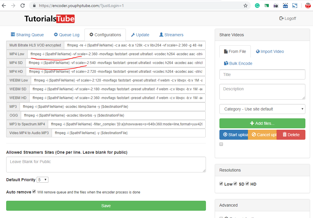Screen dimensions: 313x218
Task: Open the Grammarly extension icon
Action: pyautogui.click(x=257, y=6)
